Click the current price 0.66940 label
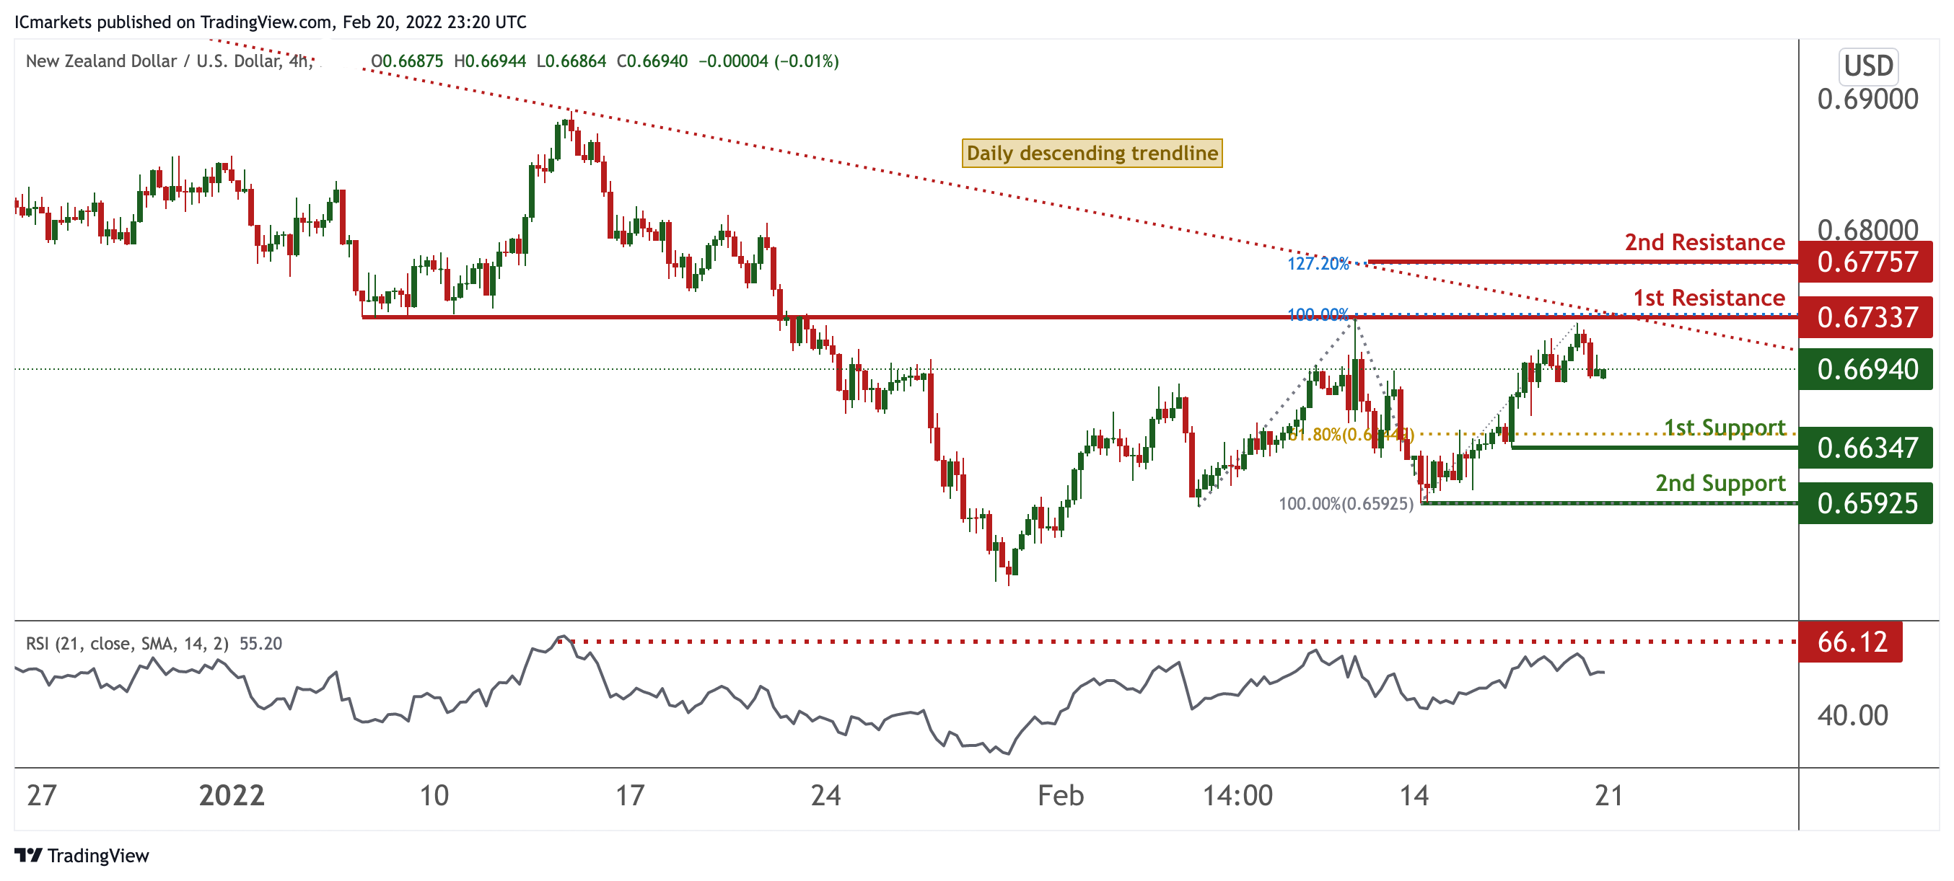The width and height of the screenshot is (1954, 881). pyautogui.click(x=1866, y=369)
